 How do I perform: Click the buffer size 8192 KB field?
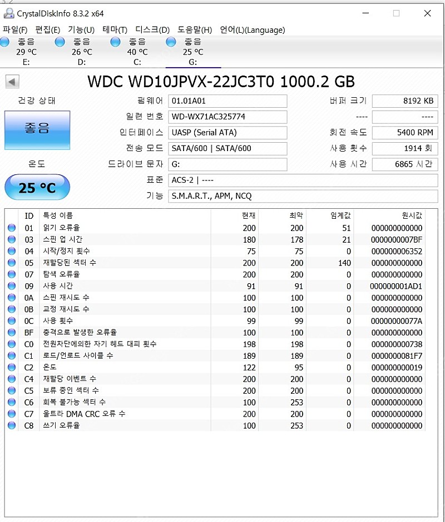pos(405,101)
